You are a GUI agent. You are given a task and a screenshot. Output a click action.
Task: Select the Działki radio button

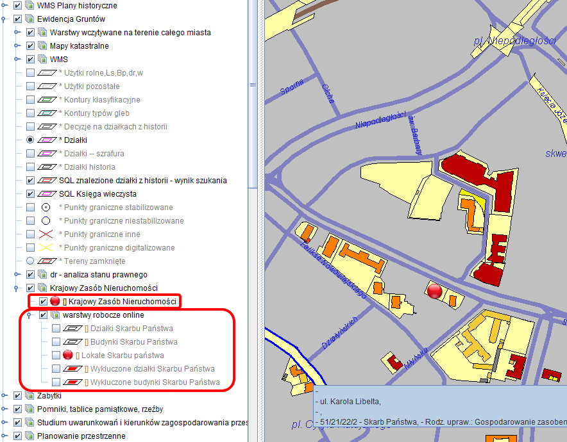[x=30, y=140]
